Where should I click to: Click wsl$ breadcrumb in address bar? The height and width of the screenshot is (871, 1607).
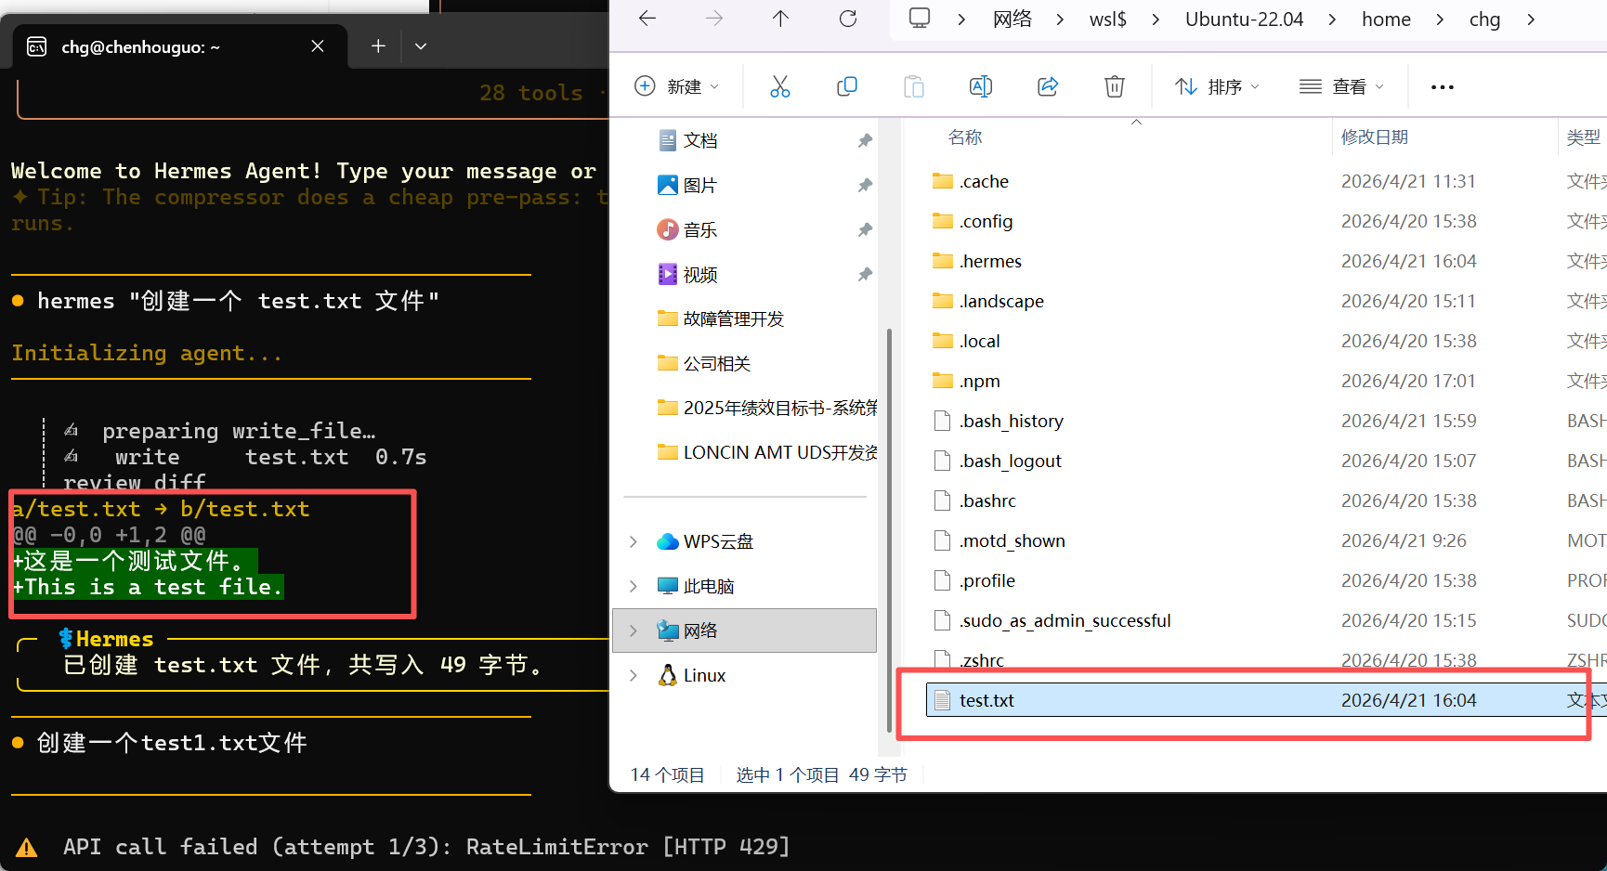1108,19
